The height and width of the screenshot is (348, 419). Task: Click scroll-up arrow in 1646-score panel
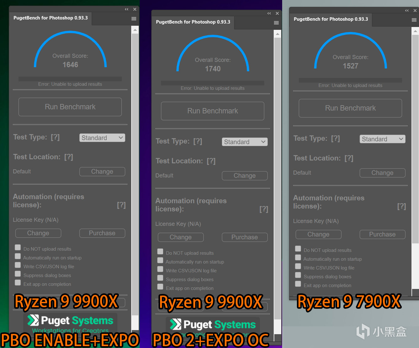point(135,30)
